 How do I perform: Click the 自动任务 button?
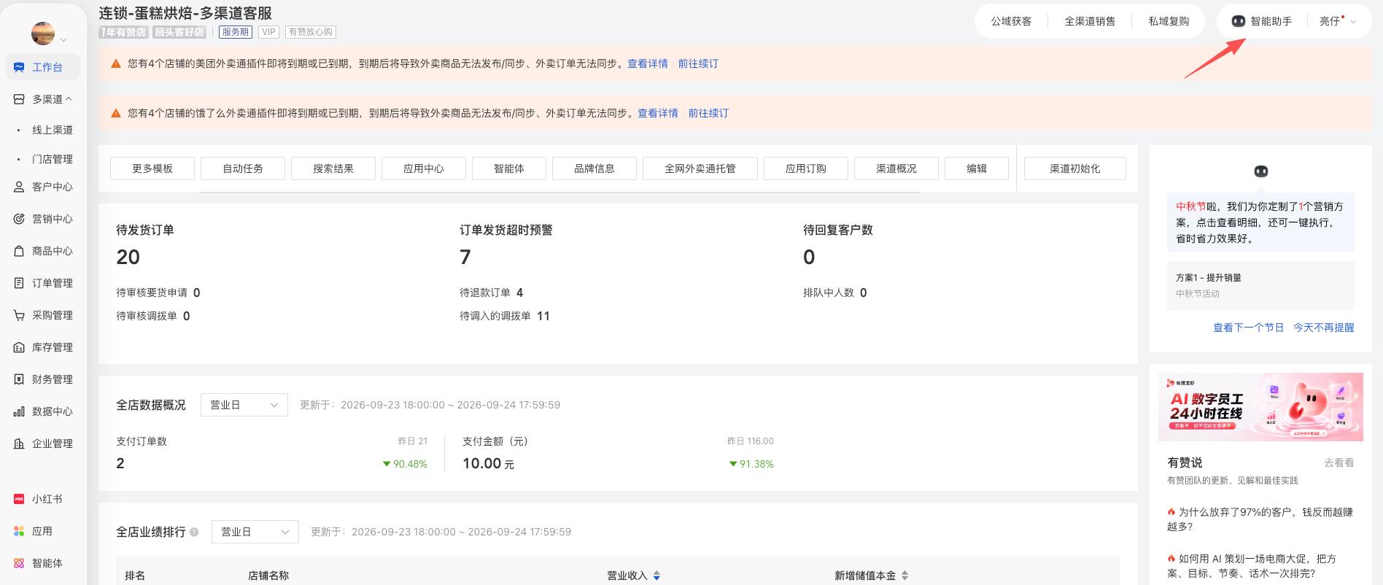click(x=243, y=168)
